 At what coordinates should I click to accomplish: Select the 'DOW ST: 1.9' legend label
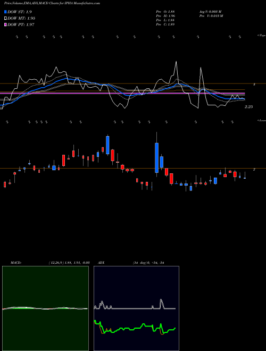[x=20, y=12]
